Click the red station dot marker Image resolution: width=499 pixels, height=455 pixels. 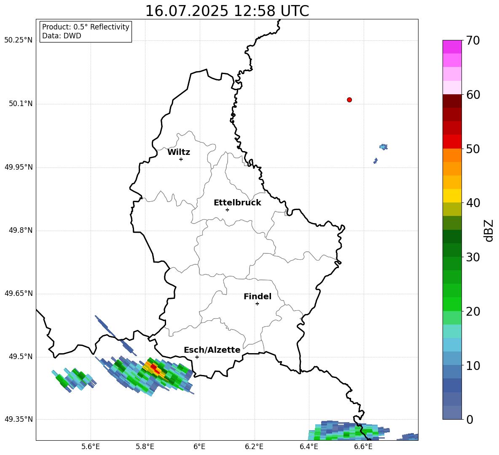(x=349, y=100)
